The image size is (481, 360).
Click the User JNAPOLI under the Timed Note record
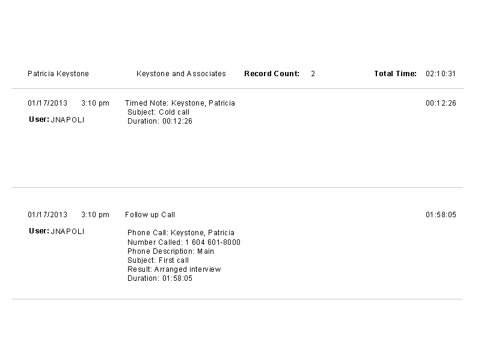click(57, 120)
